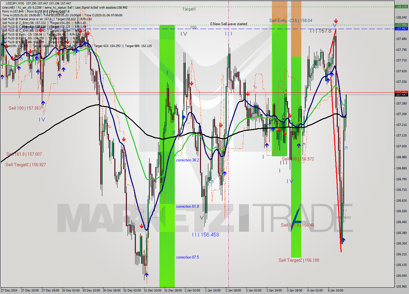Select the '27 Dec 2024' date label
This screenshot has width=409, height=294.
coord(9,290)
